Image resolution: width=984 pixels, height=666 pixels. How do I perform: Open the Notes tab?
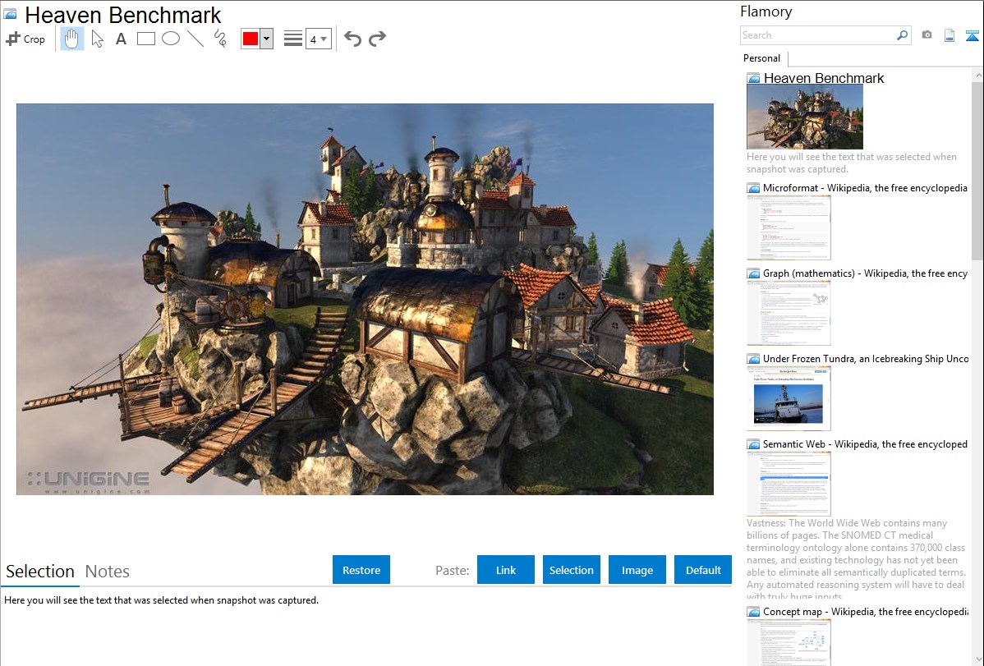point(108,572)
